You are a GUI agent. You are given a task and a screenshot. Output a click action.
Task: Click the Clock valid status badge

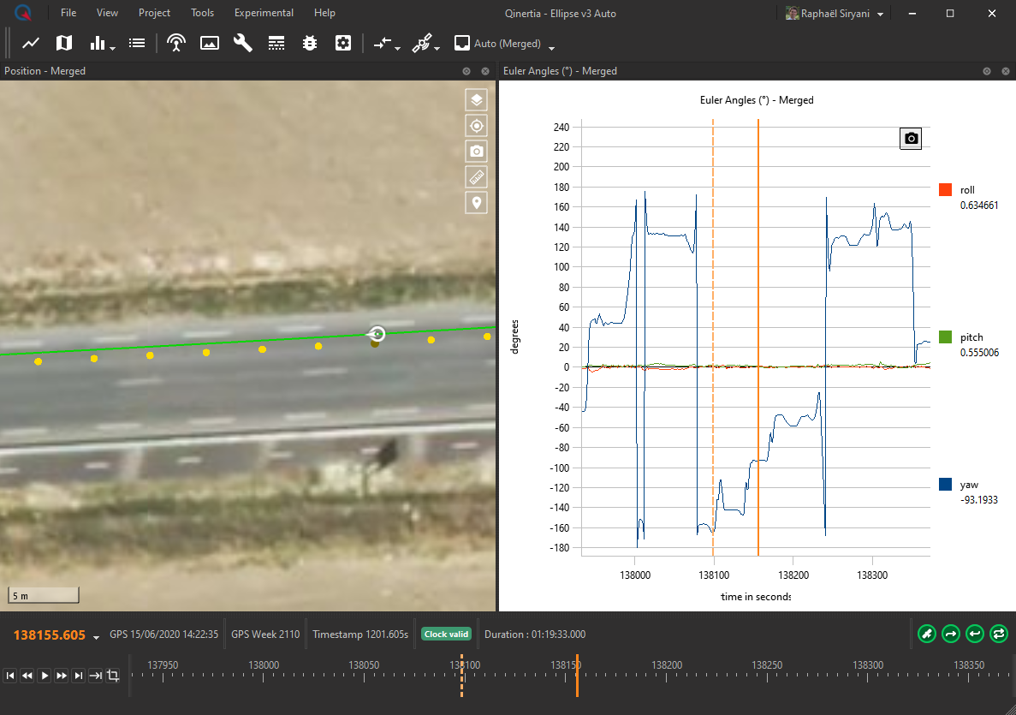445,635
